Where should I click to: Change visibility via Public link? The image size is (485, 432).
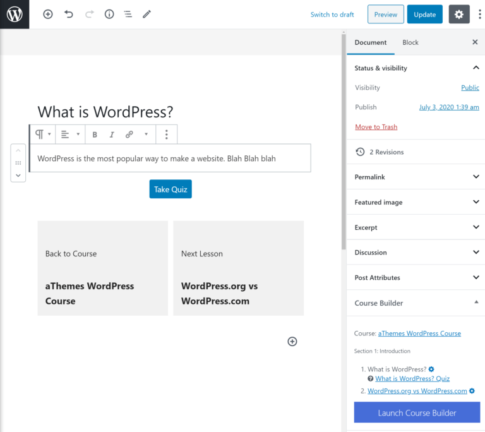[x=470, y=88]
